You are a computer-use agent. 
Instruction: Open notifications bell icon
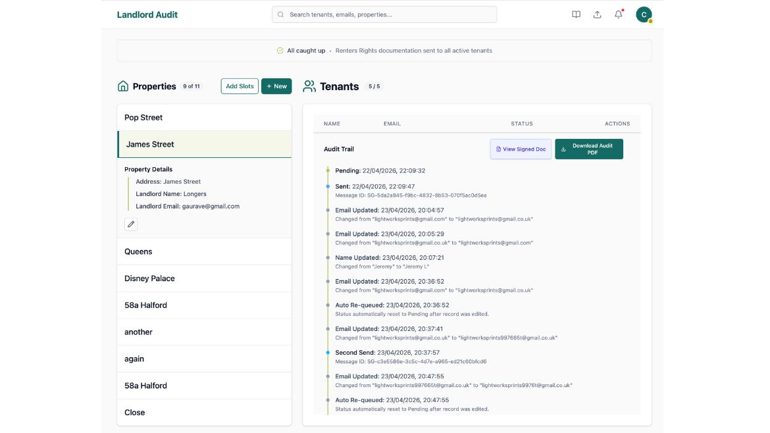click(618, 14)
